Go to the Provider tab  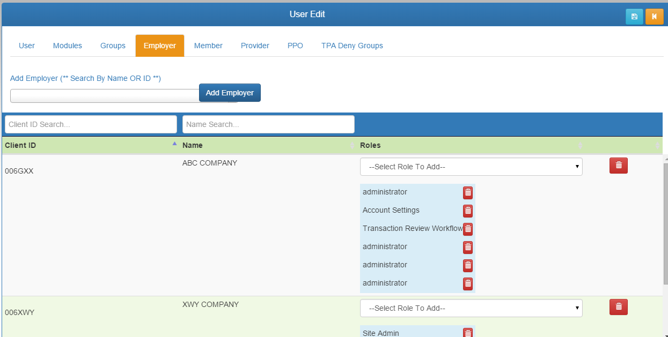[255, 46]
